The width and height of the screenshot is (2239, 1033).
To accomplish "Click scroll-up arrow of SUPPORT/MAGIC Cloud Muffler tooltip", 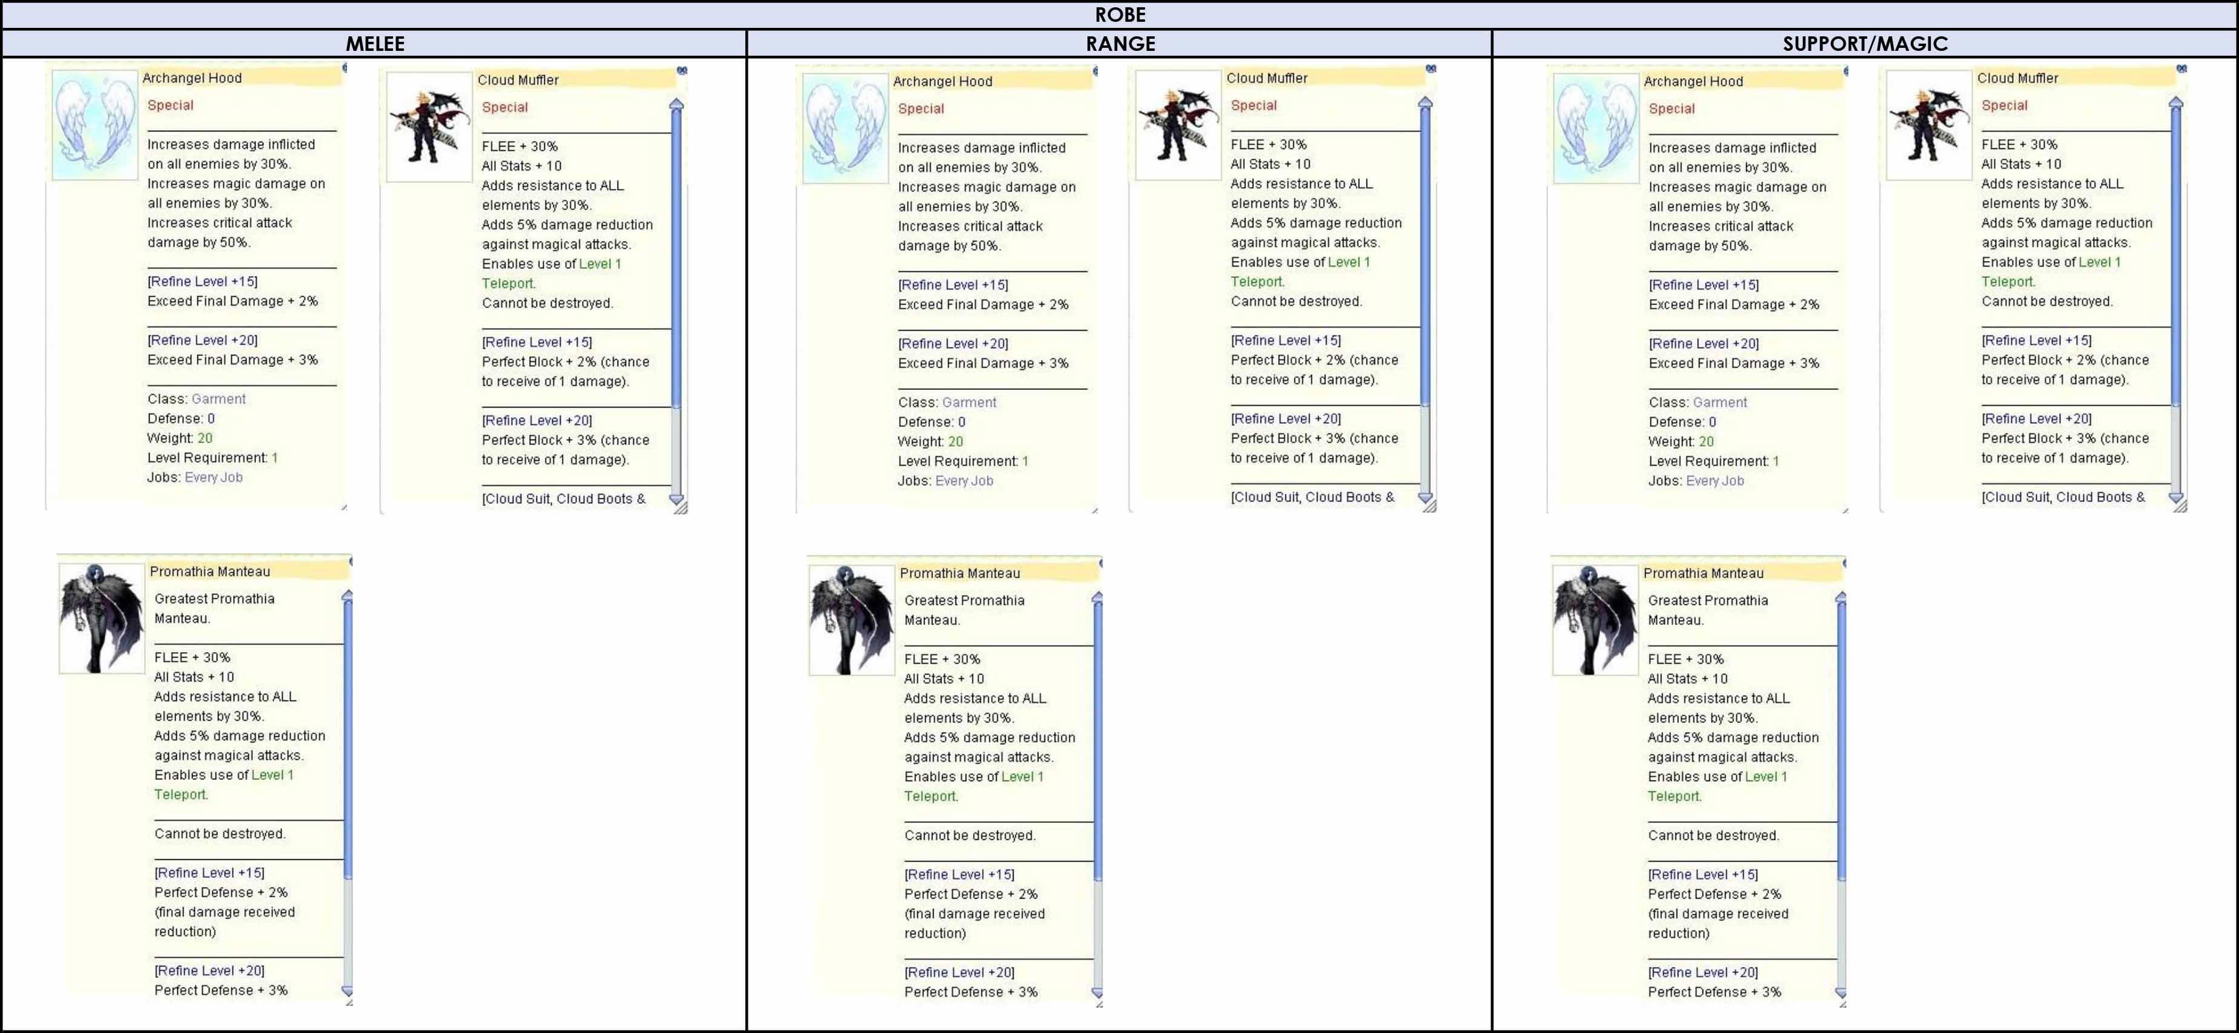I will point(2177,102).
